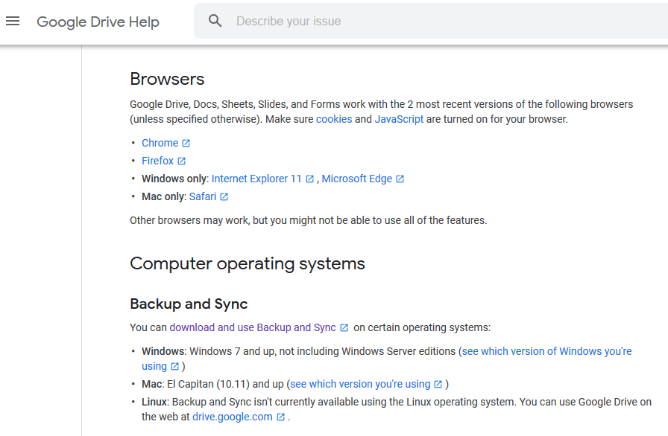Click external link icon beside Chrome
668x436 pixels.
pyautogui.click(x=186, y=143)
